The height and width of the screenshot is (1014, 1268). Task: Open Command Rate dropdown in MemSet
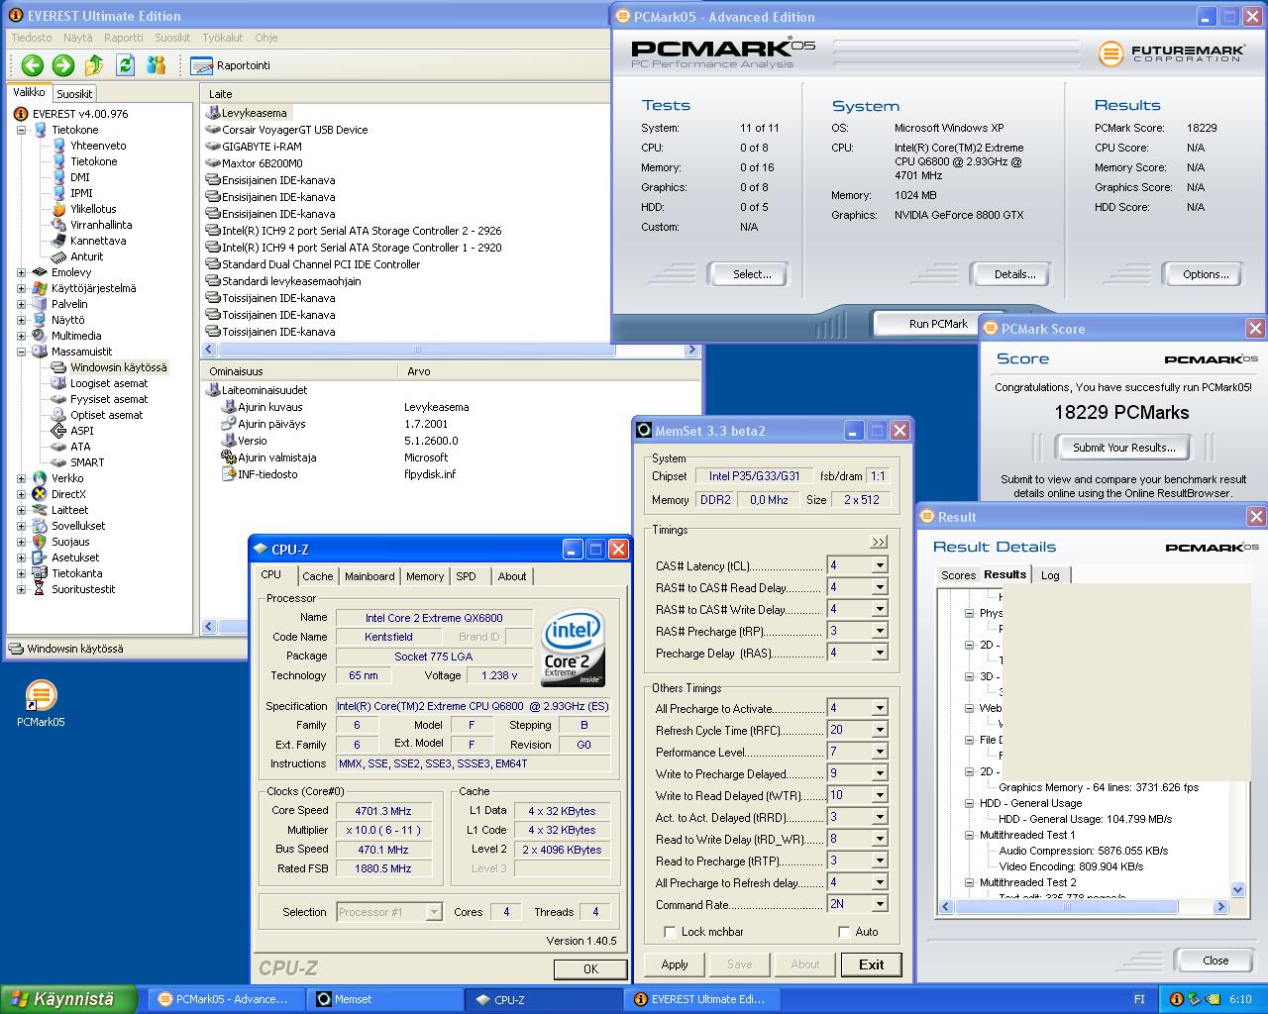point(879,904)
